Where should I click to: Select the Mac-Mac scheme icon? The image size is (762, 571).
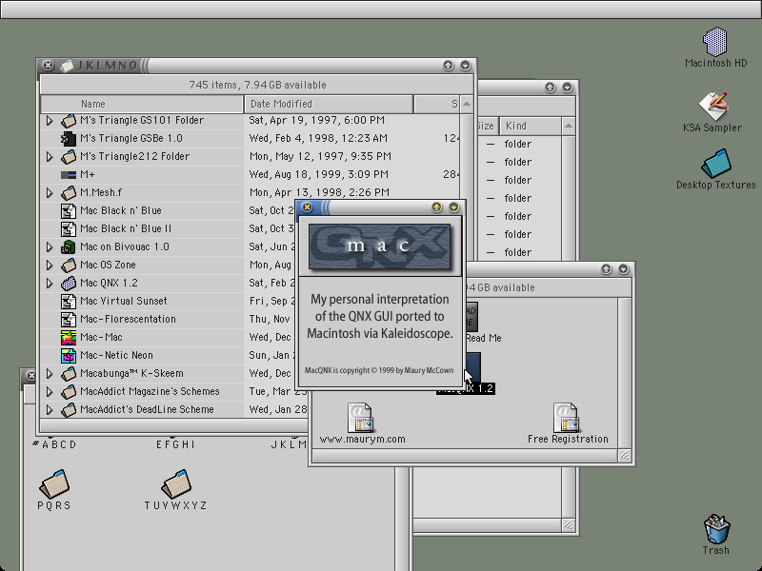69,338
